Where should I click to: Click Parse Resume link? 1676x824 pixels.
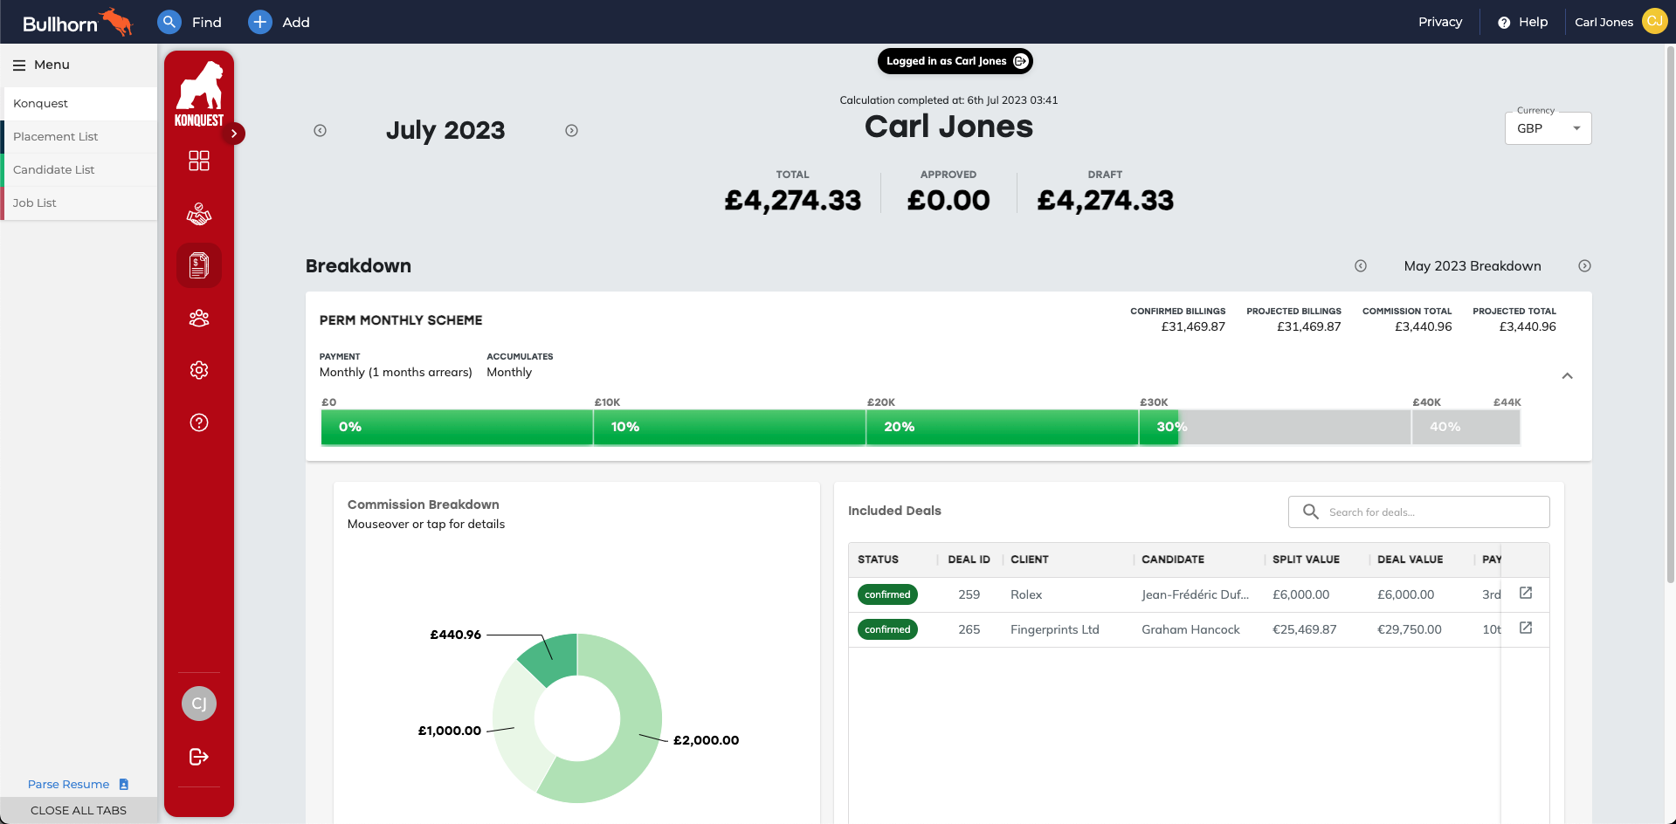click(x=68, y=784)
